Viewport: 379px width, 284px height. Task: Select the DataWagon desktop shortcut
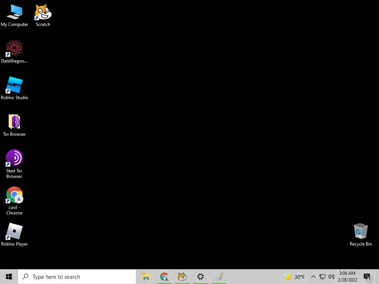14,52
